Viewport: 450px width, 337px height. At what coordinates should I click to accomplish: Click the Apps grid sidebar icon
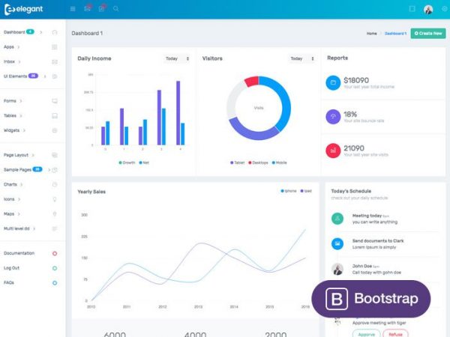point(55,47)
